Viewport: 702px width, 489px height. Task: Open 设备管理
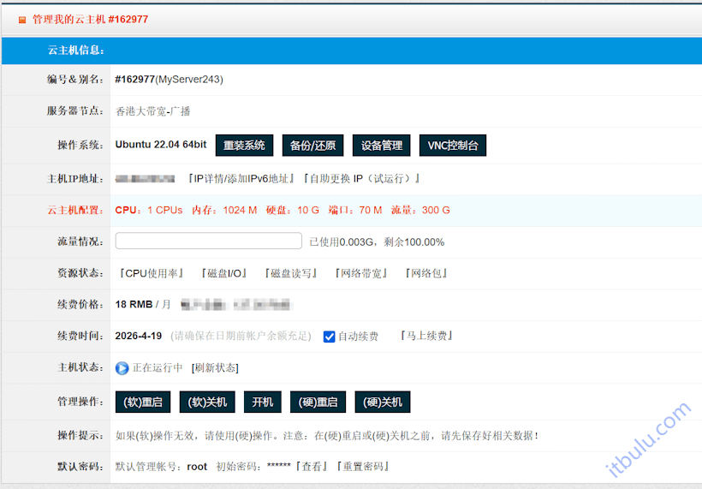coord(382,146)
